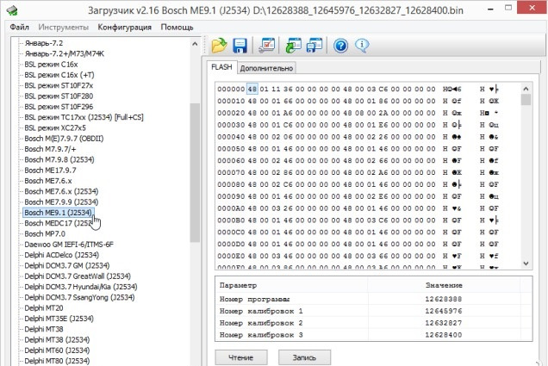Select Delphi DCM3.7 SsangYong (J2534) entry

point(79,297)
